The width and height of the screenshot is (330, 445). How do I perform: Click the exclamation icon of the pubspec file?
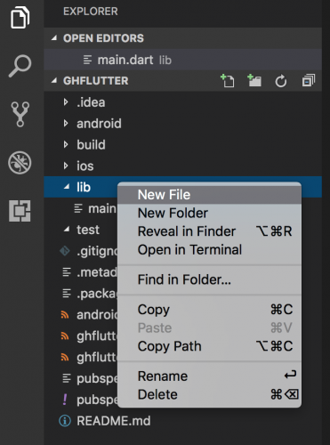pyautogui.click(x=65, y=400)
